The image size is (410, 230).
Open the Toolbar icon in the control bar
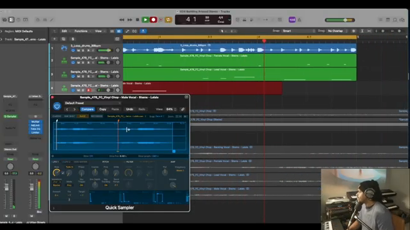click(26, 20)
